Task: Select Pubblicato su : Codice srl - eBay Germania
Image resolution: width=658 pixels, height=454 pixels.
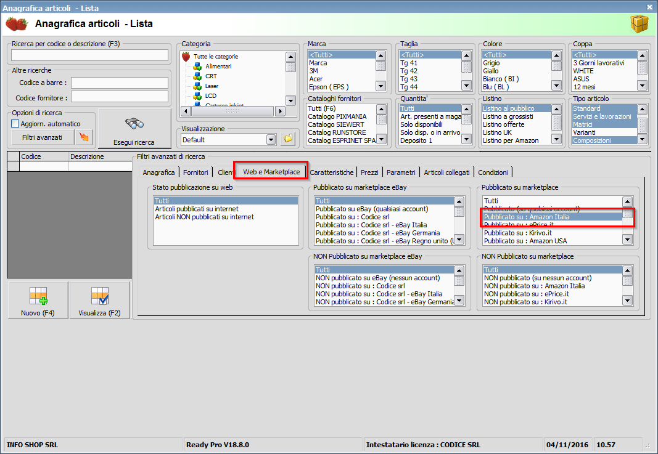Action: [x=384, y=233]
